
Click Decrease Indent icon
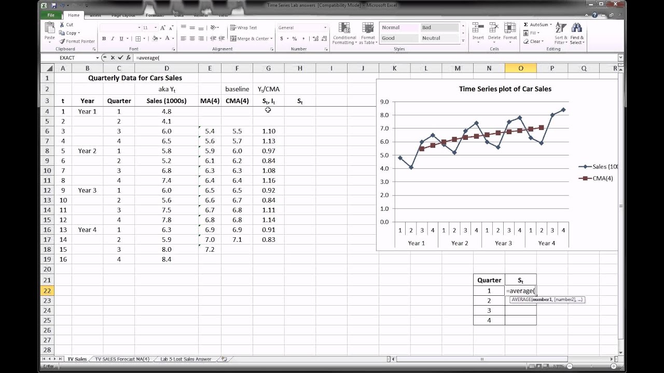coord(212,38)
